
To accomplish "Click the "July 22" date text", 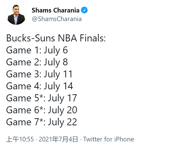I will point(62,122).
